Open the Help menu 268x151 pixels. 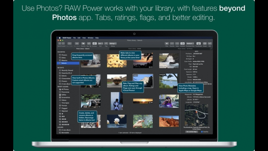(x=97, y=38)
